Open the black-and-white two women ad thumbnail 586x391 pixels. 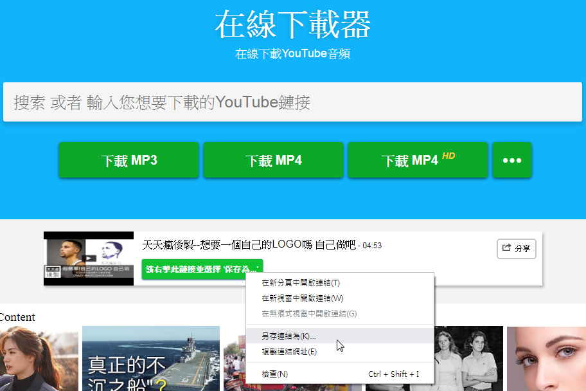point(468,358)
